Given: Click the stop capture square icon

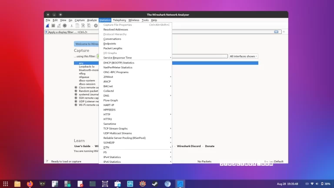Looking at the screenshot, I should point(53,26).
